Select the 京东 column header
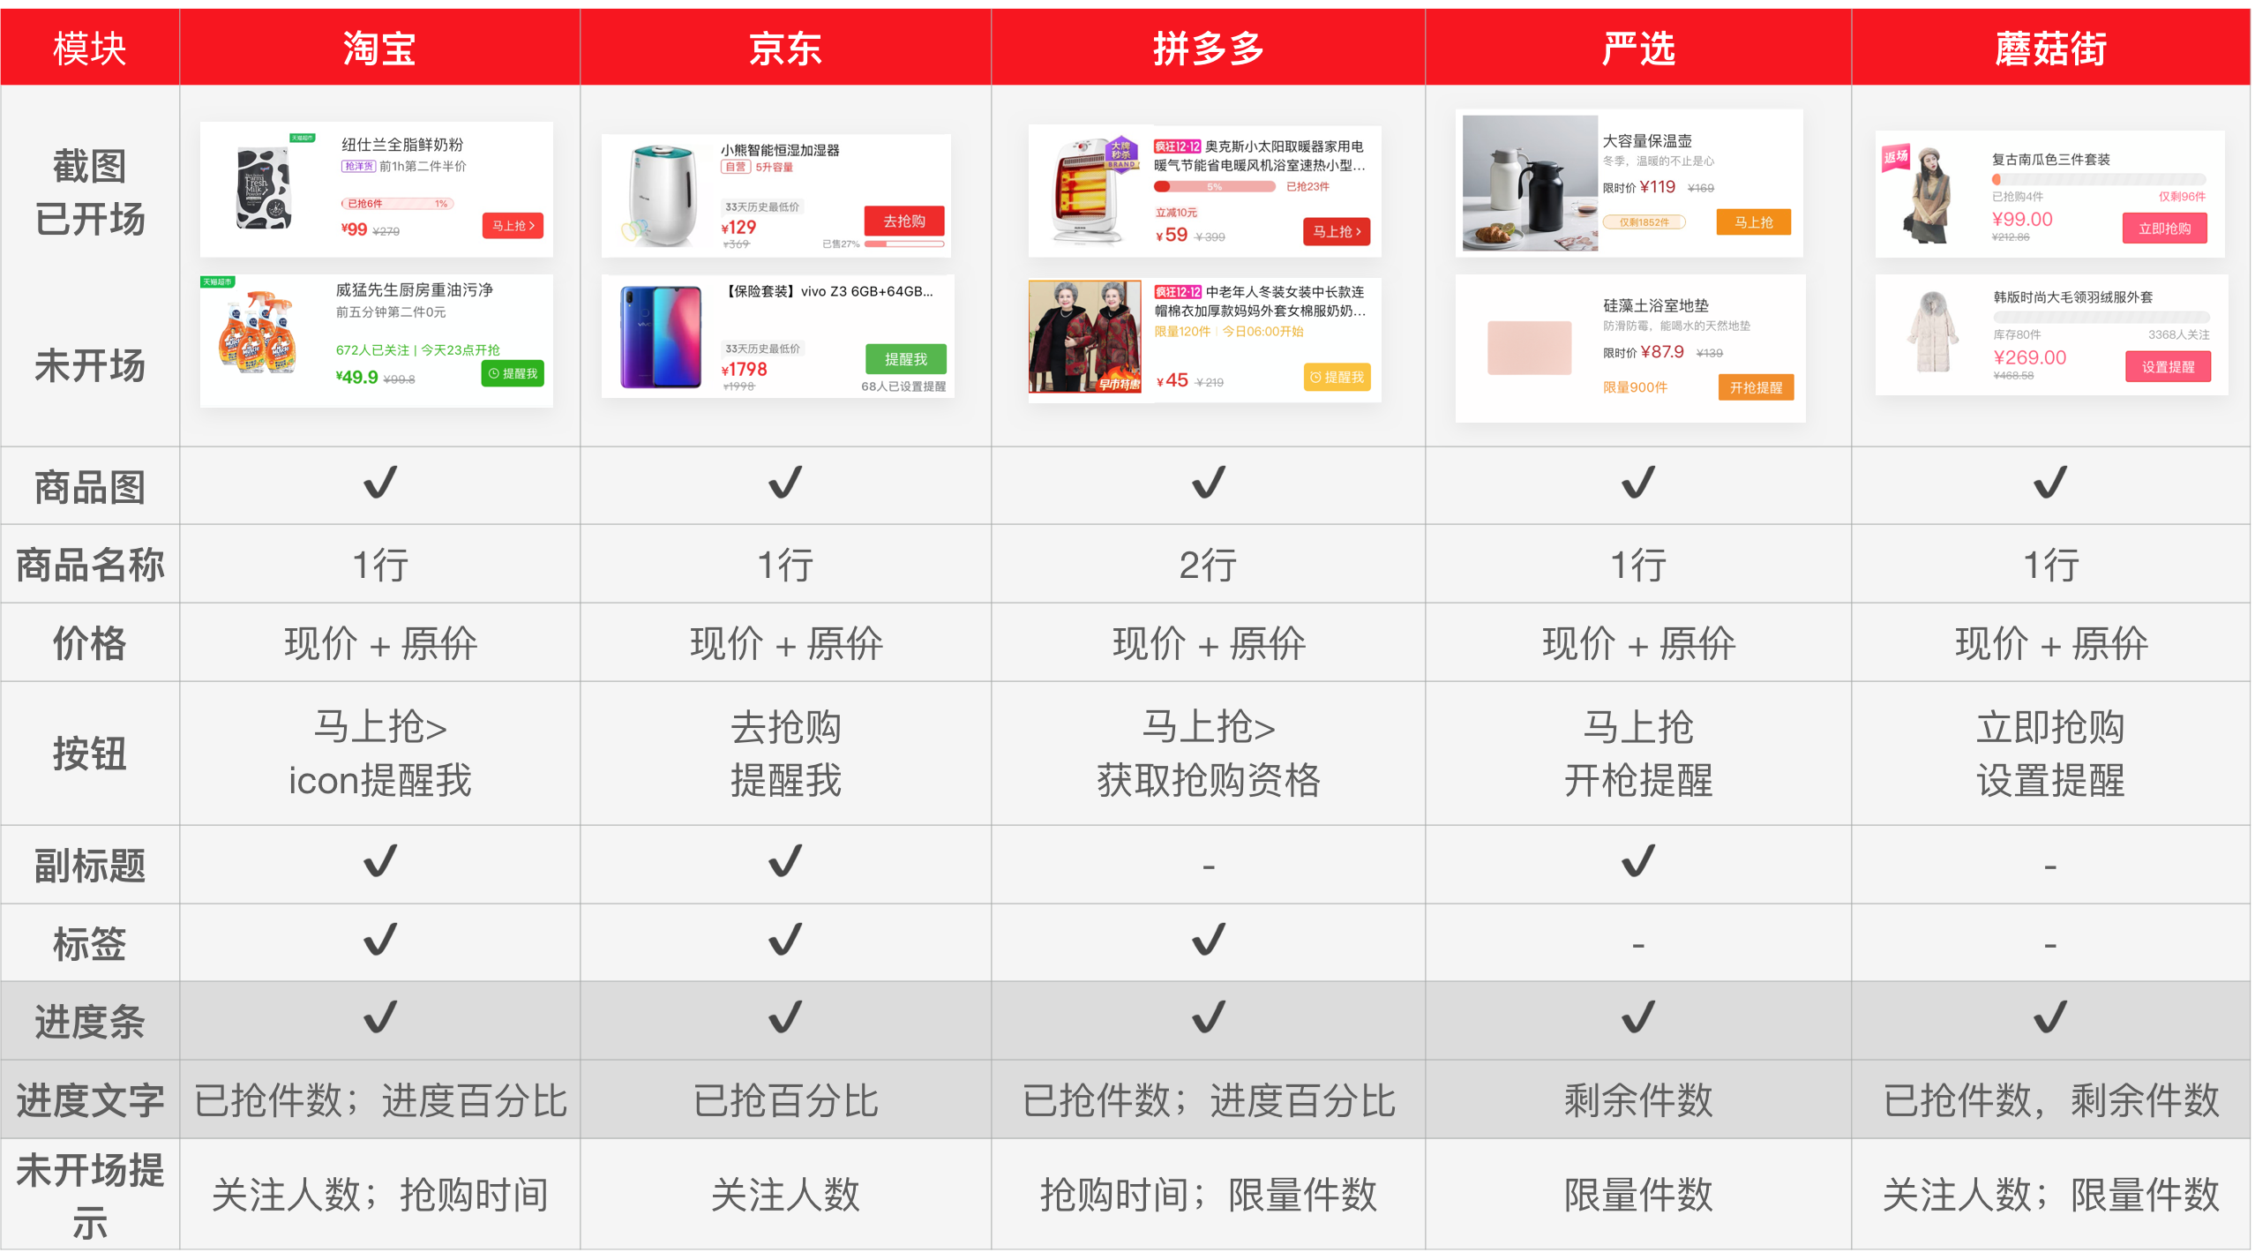 (x=785, y=48)
